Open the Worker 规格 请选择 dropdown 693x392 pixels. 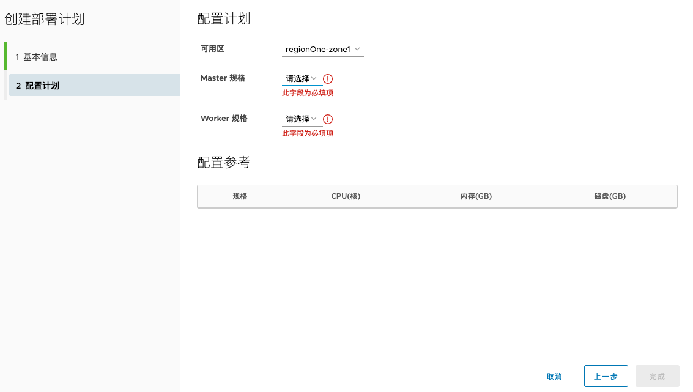tap(302, 119)
